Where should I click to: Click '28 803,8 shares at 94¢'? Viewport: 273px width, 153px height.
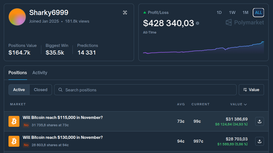(50, 145)
